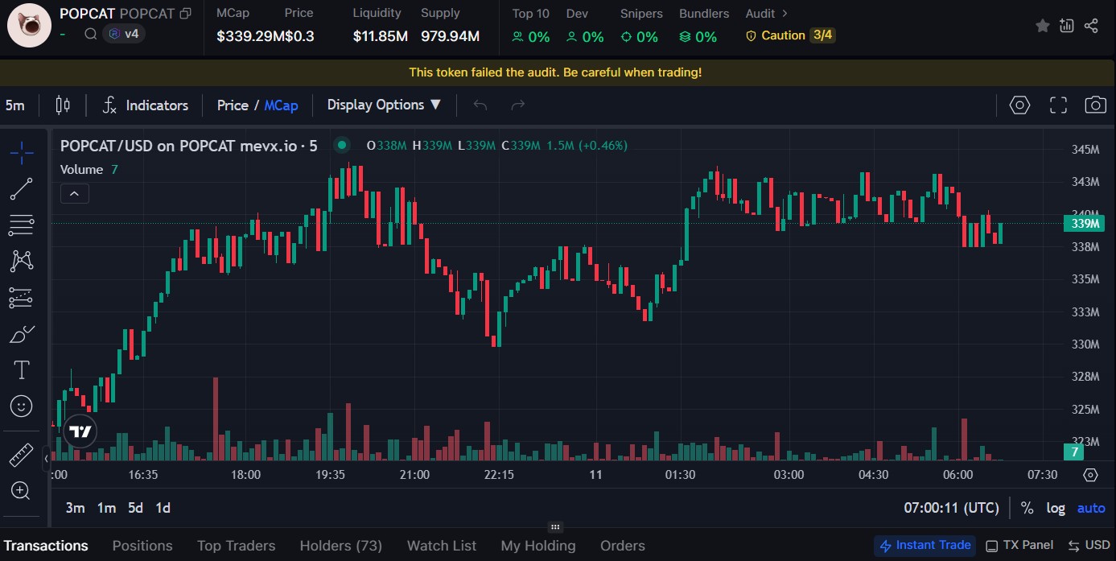Set the chart range to 1m
Image resolution: width=1116 pixels, height=561 pixels.
(106, 508)
